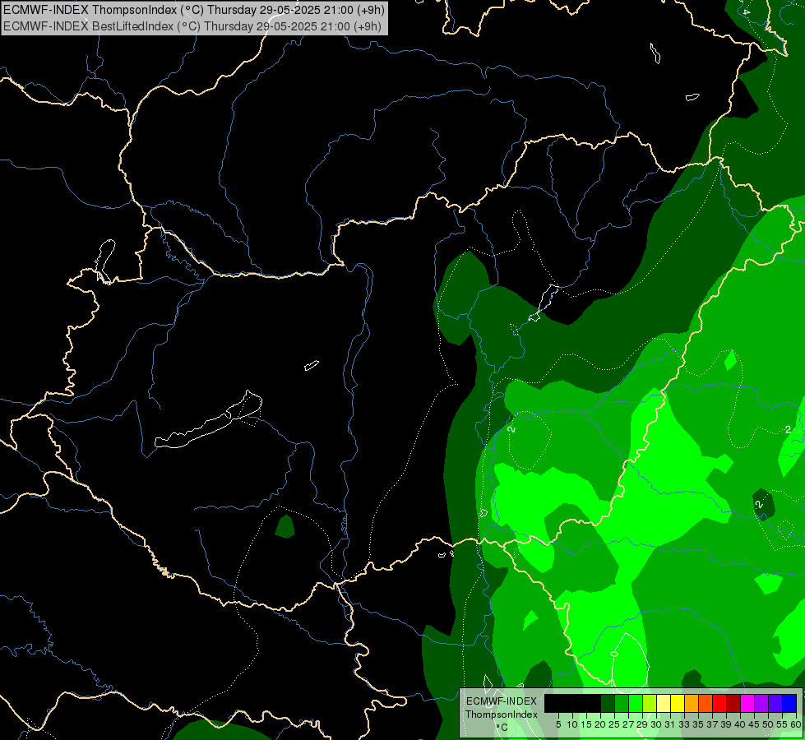This screenshot has height=740, width=805.
Task: Click the orange 33–35 legend swatch
Action: coord(692,703)
